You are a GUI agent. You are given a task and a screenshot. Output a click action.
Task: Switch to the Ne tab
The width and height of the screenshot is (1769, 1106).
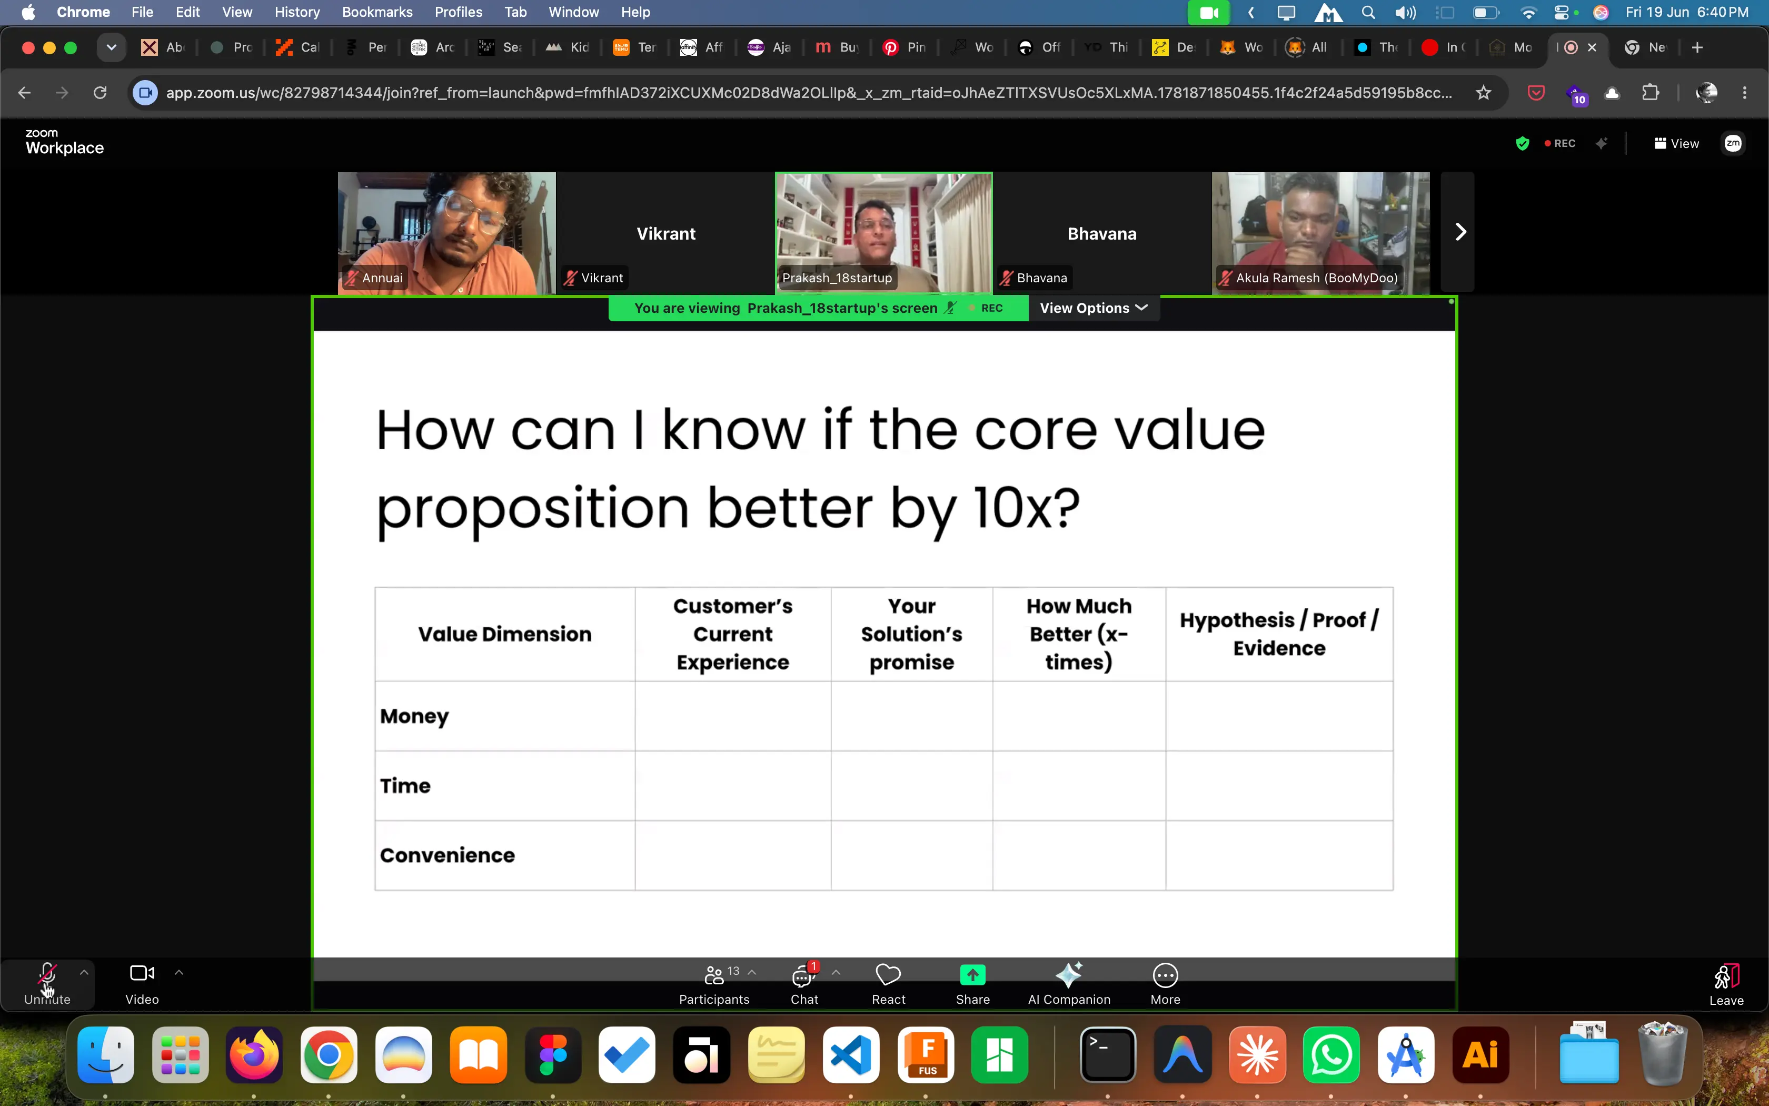[1646, 47]
